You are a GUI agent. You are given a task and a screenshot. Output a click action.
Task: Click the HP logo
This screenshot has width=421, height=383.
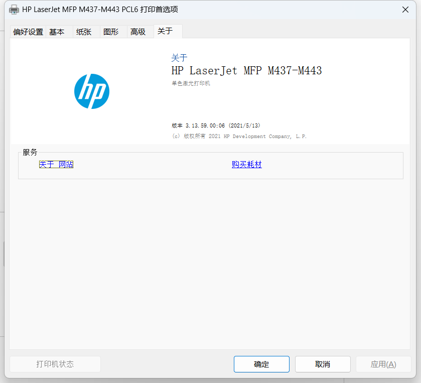tap(92, 91)
